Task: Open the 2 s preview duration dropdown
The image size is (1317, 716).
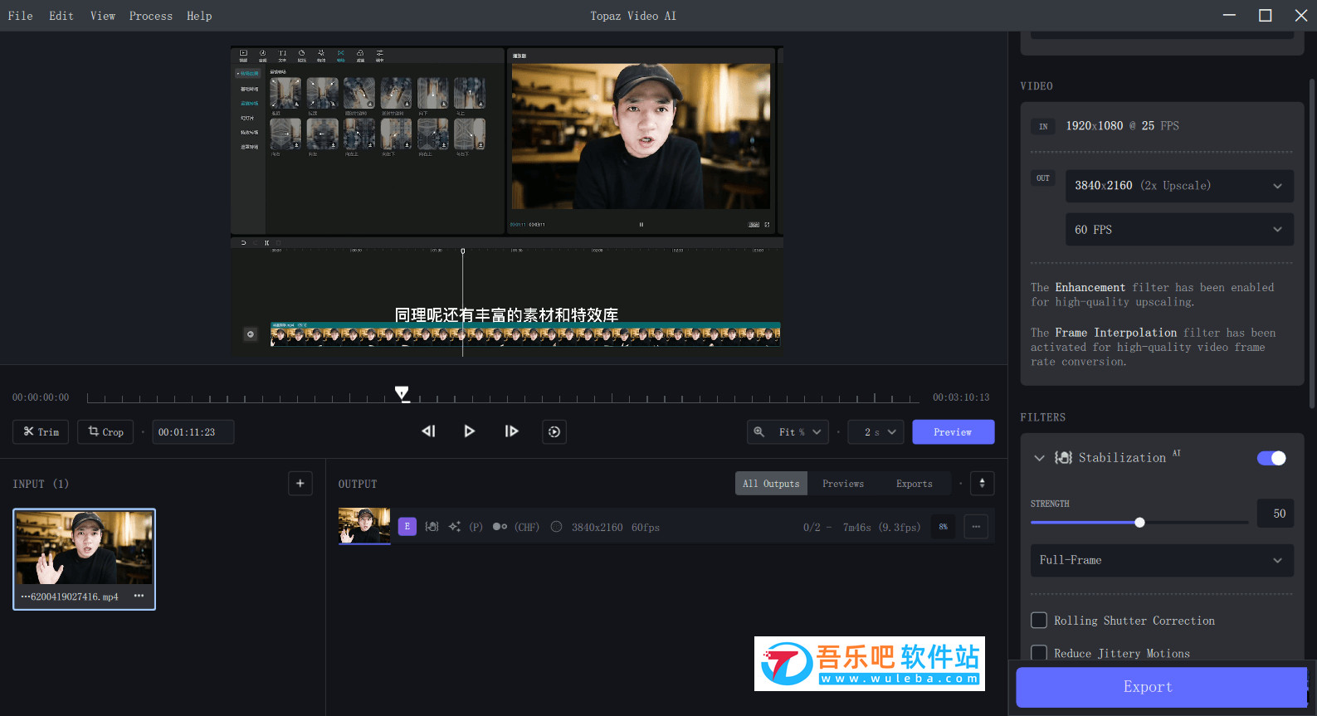Action: coord(876,431)
